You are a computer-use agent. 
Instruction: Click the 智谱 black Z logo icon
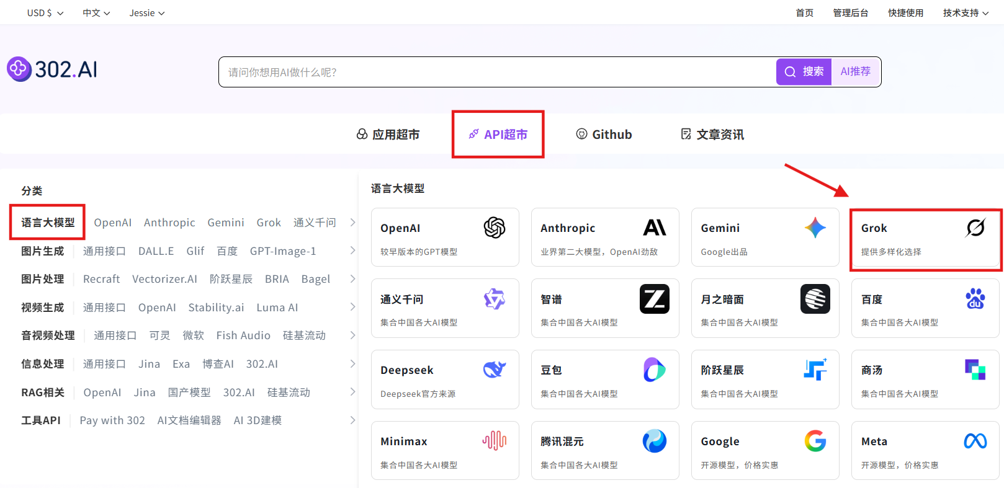655,299
